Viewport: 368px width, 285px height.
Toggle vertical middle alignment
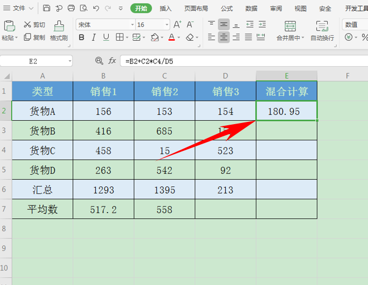(224, 24)
